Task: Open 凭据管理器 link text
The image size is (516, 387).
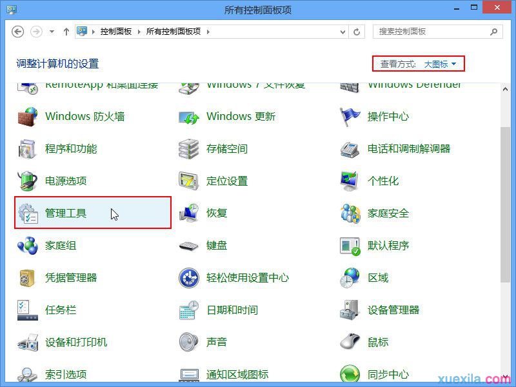Action: pyautogui.click(x=71, y=278)
